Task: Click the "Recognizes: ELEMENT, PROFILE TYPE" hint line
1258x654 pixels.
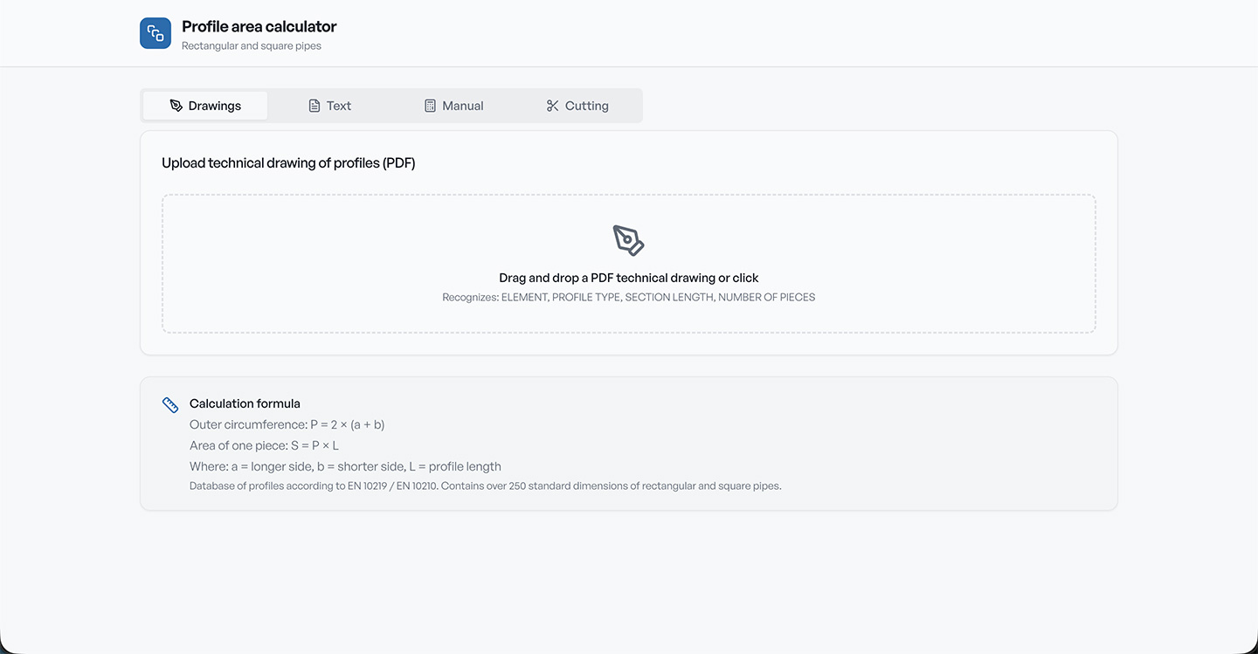Action: [629, 298]
